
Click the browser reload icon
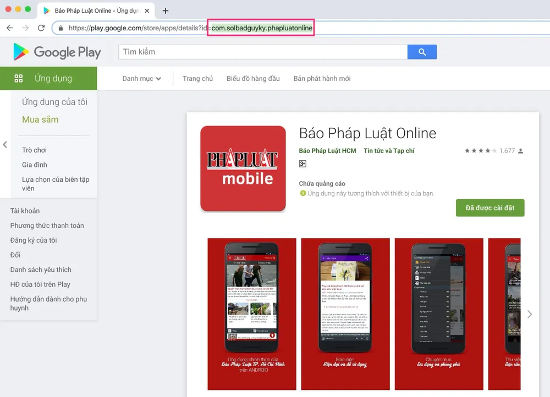click(x=41, y=28)
